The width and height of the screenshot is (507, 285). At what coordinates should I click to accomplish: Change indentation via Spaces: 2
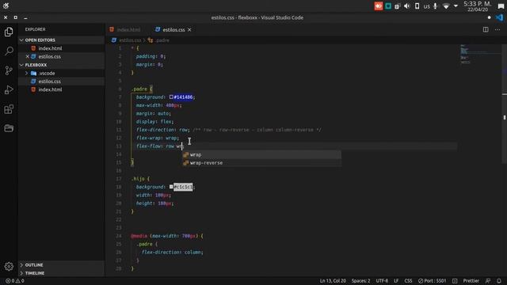click(x=360, y=281)
